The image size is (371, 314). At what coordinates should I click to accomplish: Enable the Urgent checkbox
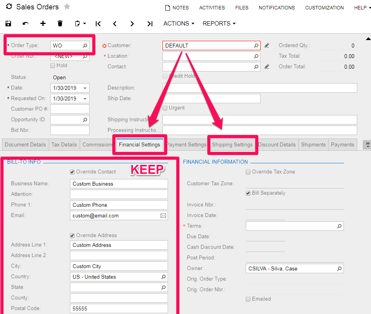(x=165, y=108)
